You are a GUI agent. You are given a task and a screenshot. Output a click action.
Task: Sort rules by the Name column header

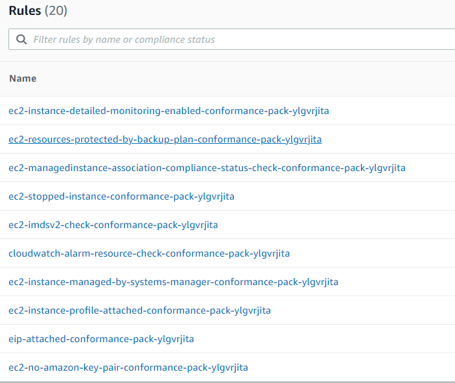tap(23, 78)
